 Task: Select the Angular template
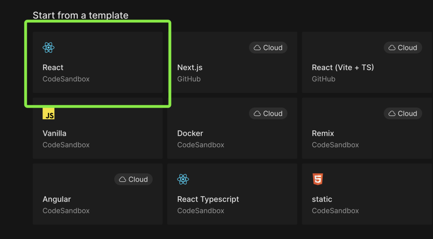coord(97,194)
